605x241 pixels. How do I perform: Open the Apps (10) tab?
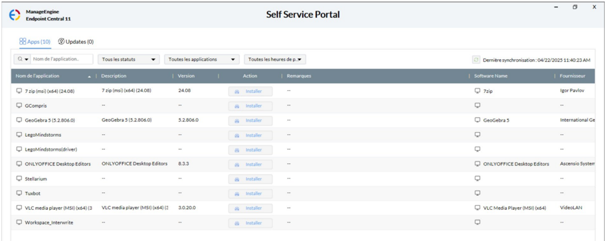tap(35, 42)
